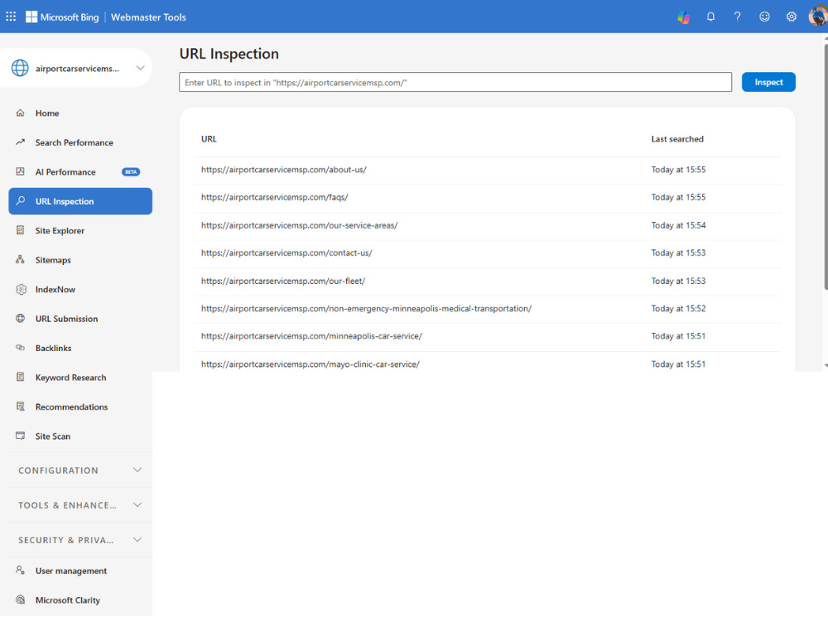Open feedback smiley icon
This screenshot has height=621, width=828.
(x=764, y=17)
